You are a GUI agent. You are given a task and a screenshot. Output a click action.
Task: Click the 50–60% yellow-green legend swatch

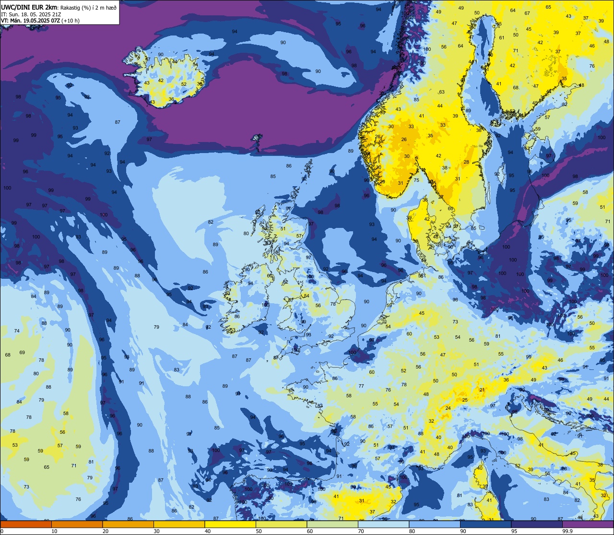tap(281, 524)
